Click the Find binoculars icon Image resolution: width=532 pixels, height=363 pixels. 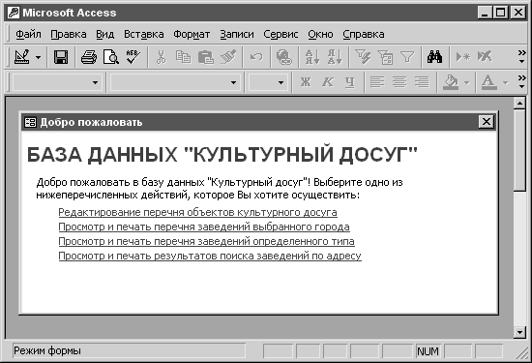point(434,57)
